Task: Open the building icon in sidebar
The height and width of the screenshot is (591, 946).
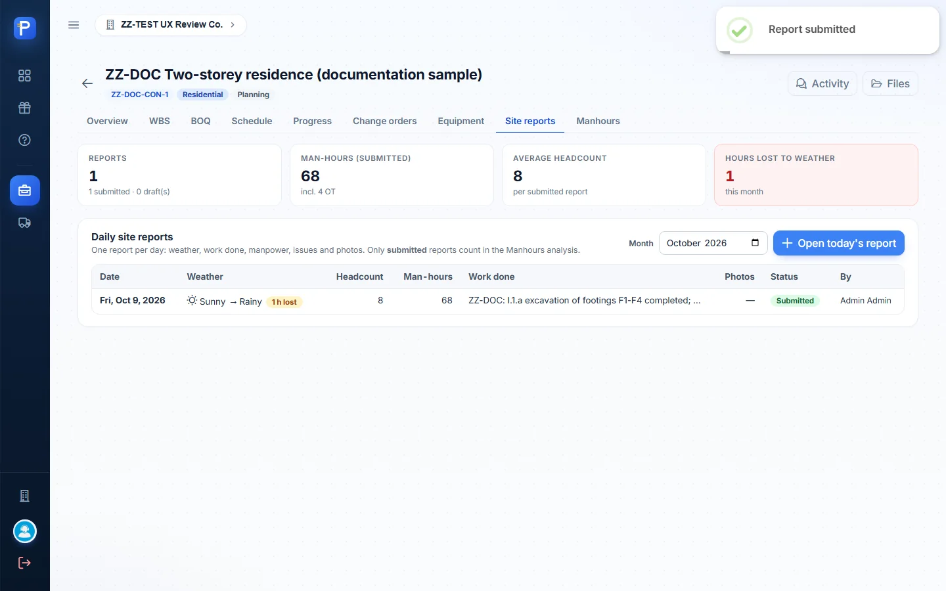Action: click(x=24, y=496)
